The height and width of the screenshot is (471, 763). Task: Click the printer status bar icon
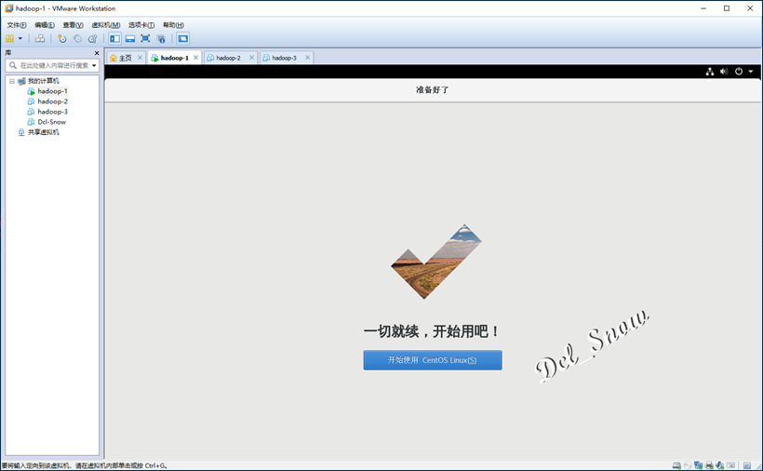[x=709, y=465]
